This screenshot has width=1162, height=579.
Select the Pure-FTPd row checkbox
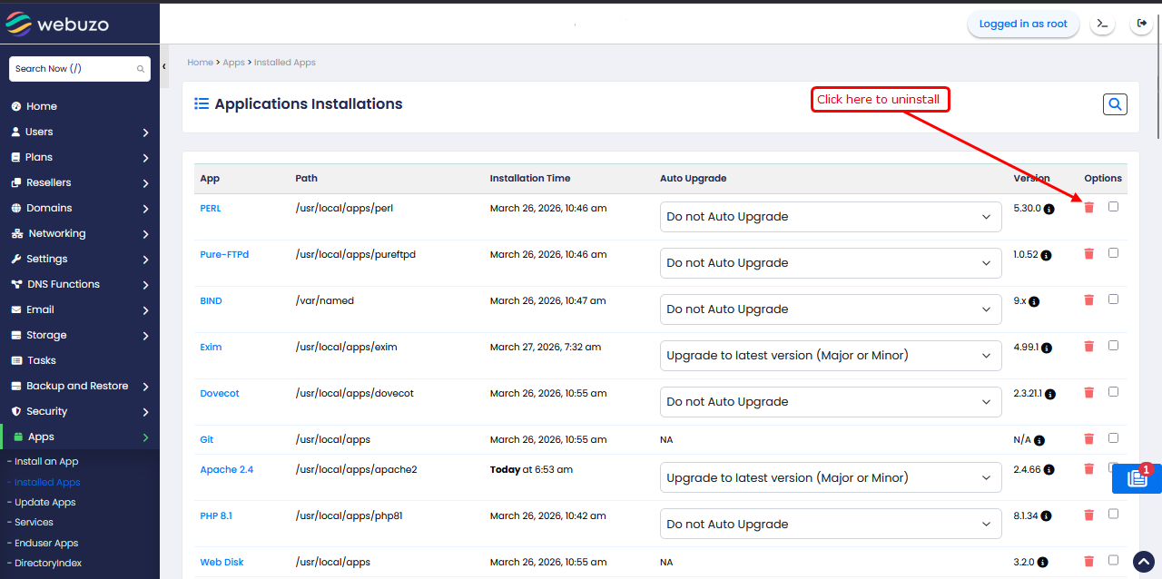pyautogui.click(x=1113, y=253)
